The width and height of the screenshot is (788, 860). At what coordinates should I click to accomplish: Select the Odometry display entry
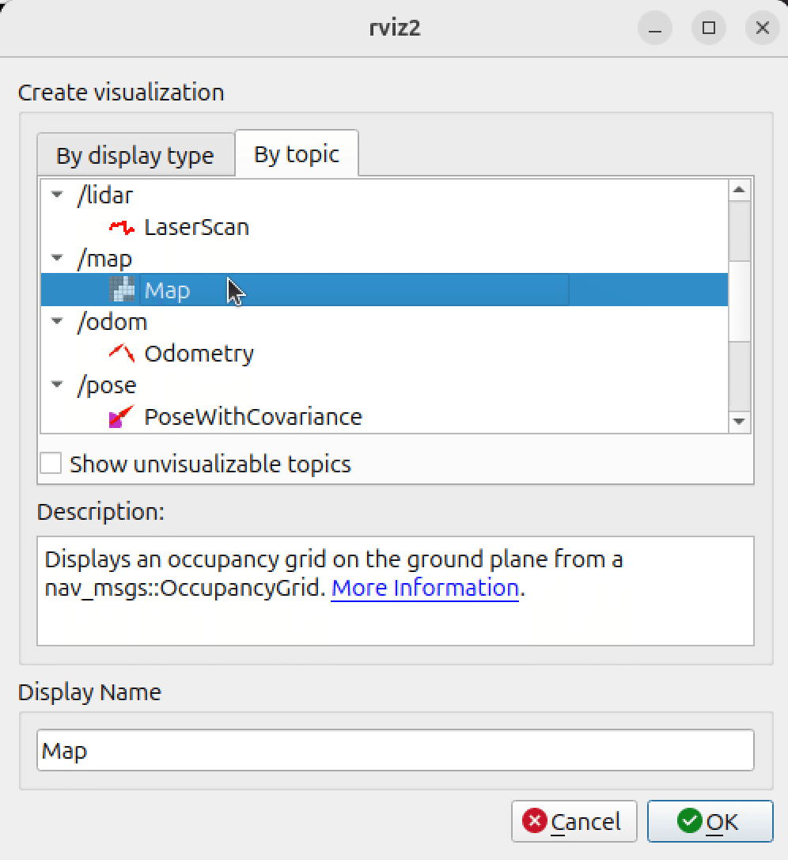(199, 354)
